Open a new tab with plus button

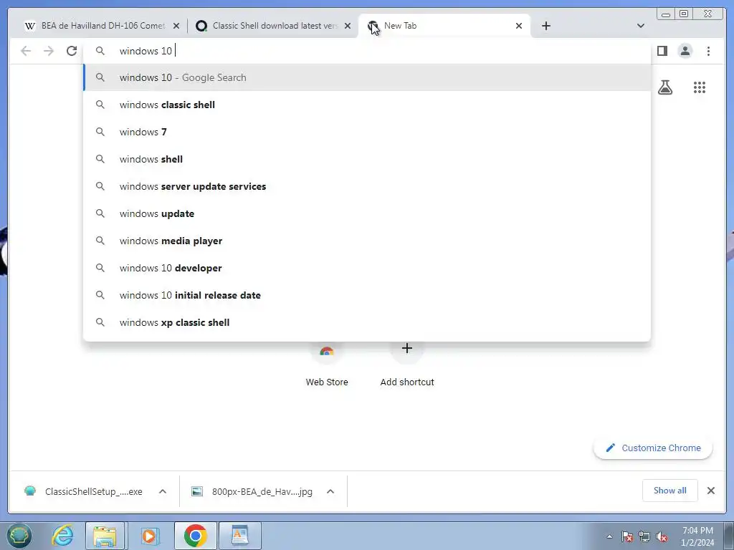(x=545, y=26)
